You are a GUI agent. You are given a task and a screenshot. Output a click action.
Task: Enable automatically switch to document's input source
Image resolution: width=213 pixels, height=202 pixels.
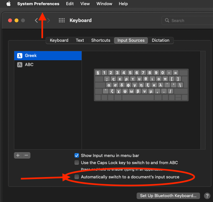pyautogui.click(x=77, y=177)
